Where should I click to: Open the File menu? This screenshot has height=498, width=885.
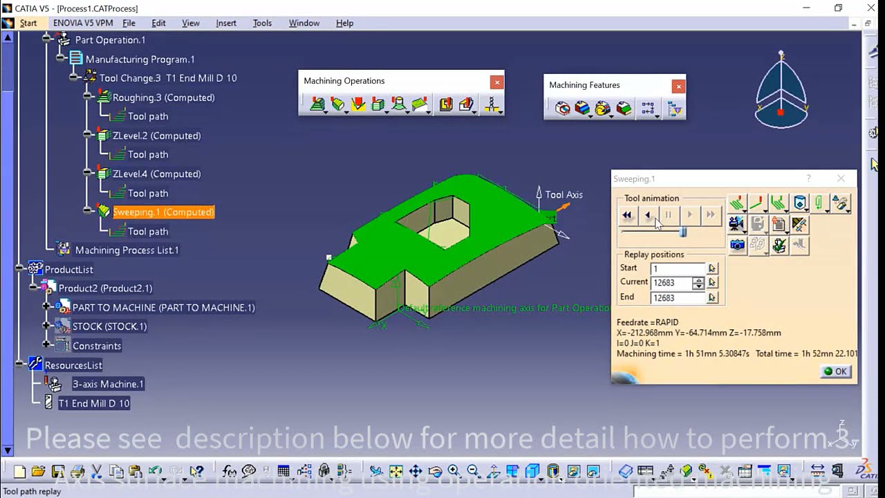tap(129, 23)
